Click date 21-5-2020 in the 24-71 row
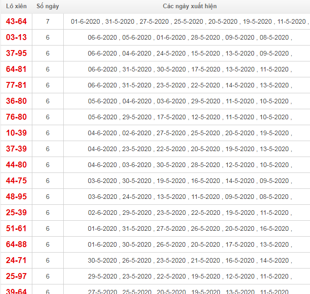310x294 pixels. pos(205,260)
